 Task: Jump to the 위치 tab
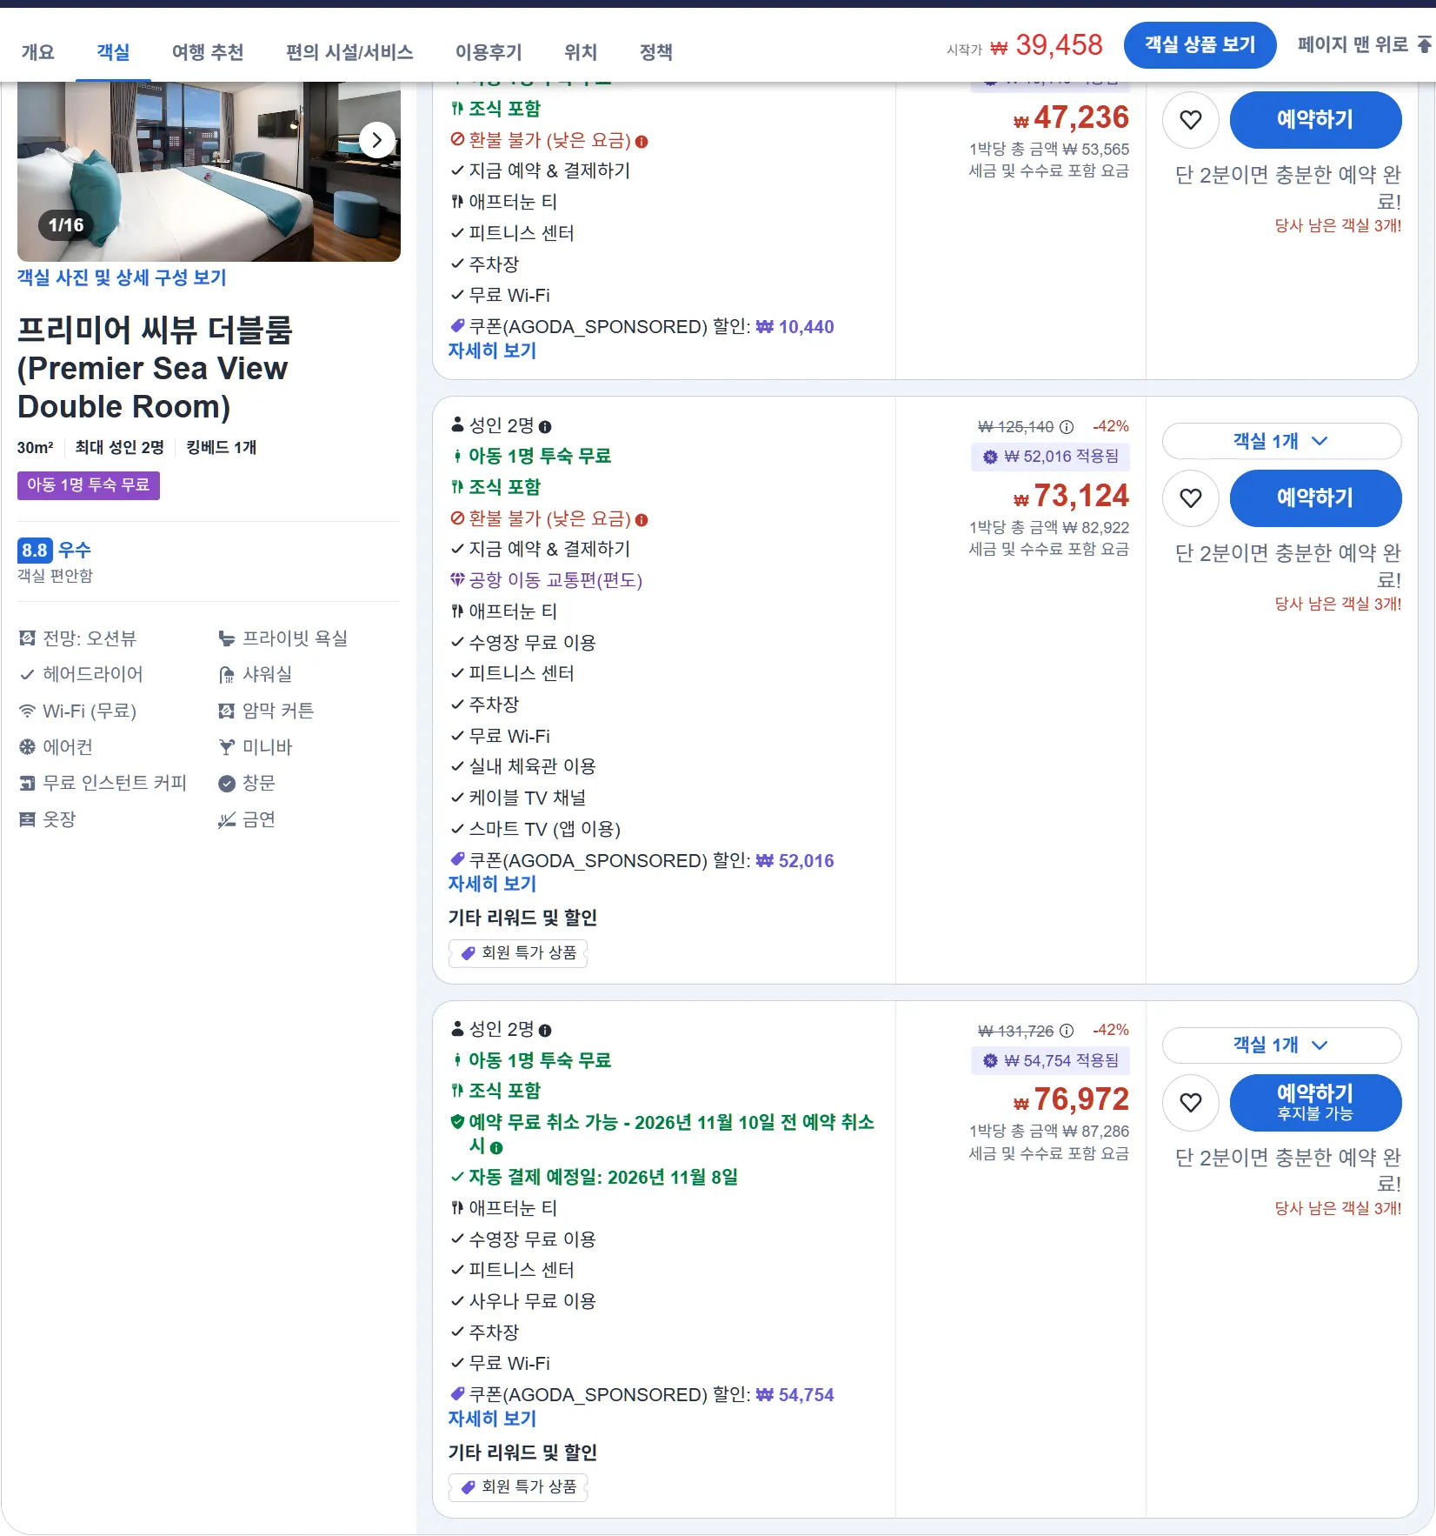(581, 52)
